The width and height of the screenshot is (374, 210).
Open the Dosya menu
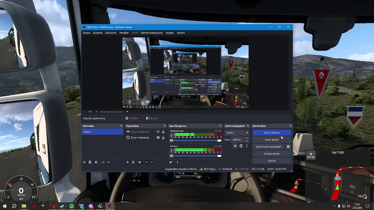pyautogui.click(x=86, y=33)
